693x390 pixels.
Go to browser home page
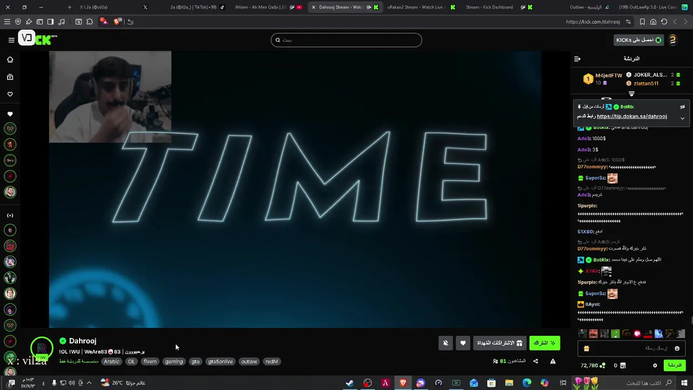click(653, 22)
